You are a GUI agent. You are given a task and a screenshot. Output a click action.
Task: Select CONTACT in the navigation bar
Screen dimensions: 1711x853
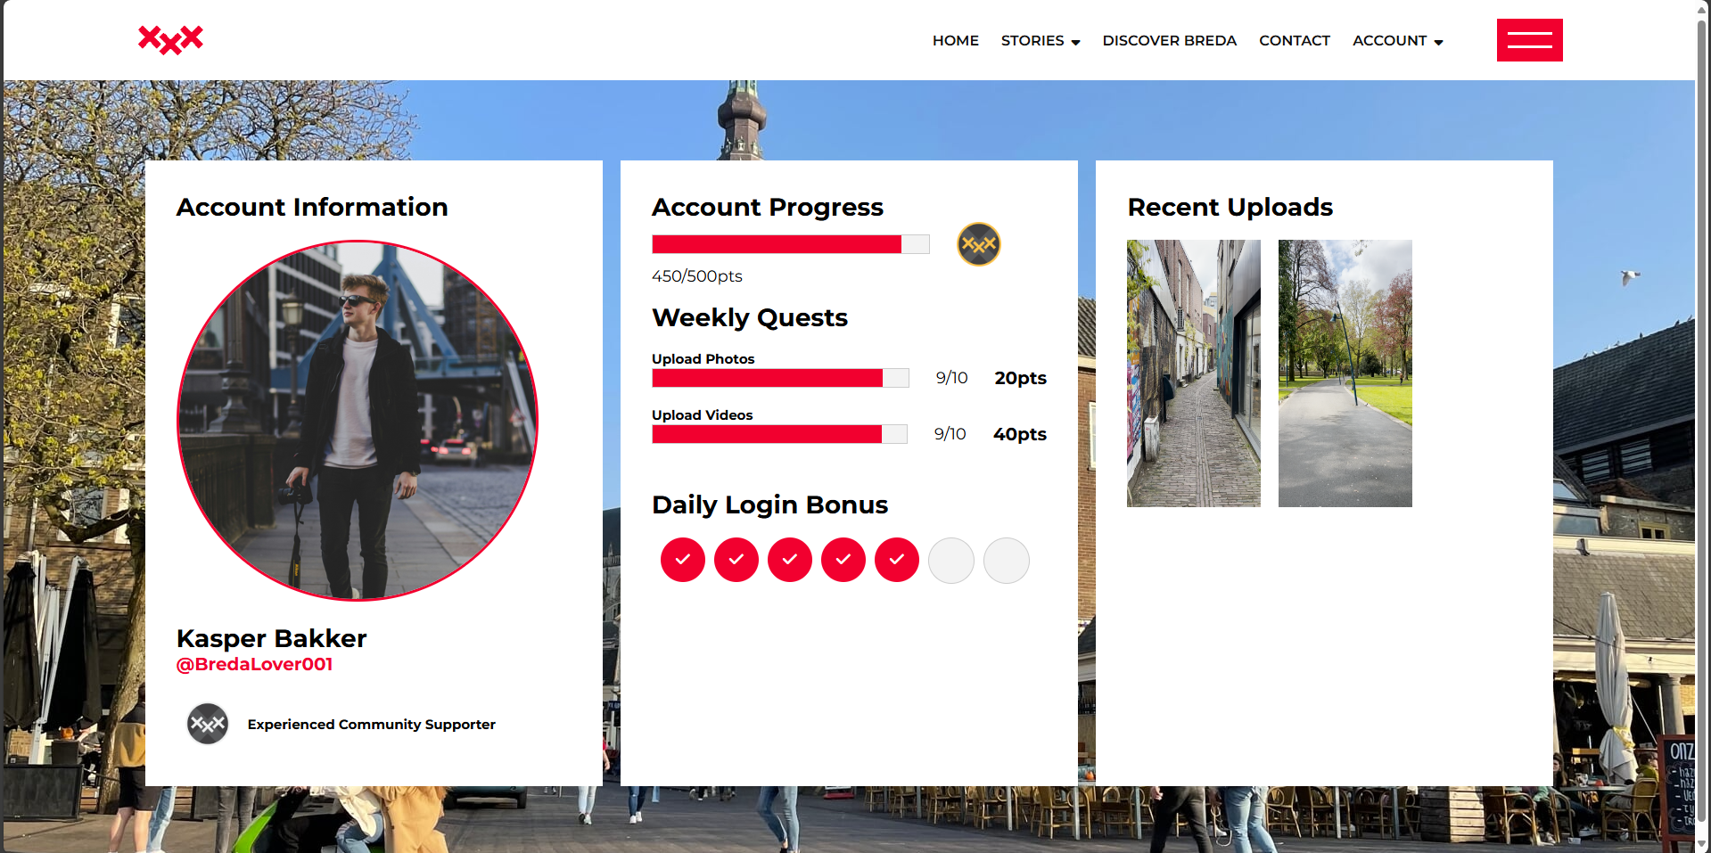tap(1295, 41)
